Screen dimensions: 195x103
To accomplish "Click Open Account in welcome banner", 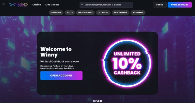I will [x=61, y=76].
